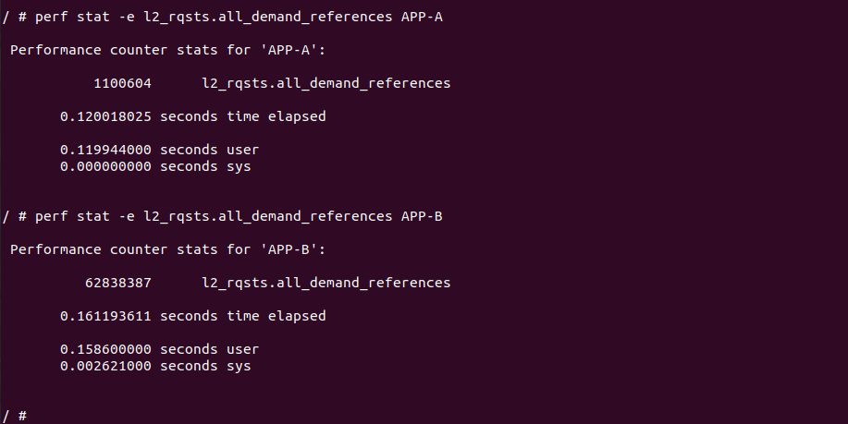The image size is (848, 424).
Task: Click the 0.000000000 sys seconds value
Action: [106, 166]
